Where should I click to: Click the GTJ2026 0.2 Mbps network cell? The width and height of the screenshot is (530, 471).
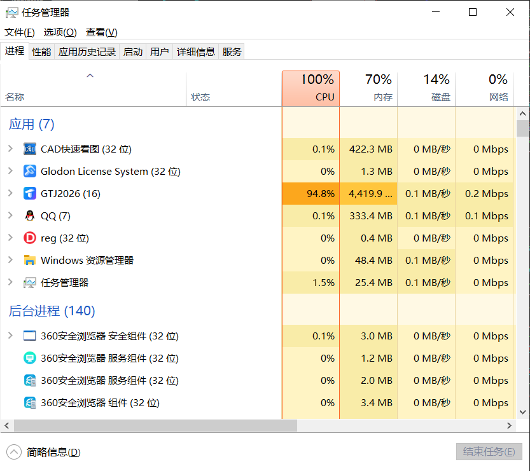coord(484,193)
